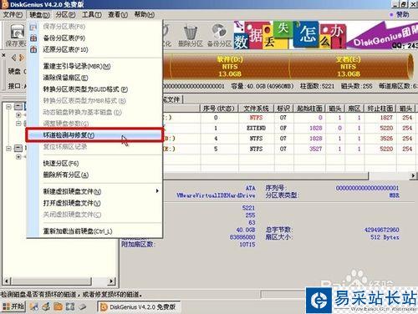Open the 查看(V) menu
This screenshot has height=314, width=418.
[118, 14]
